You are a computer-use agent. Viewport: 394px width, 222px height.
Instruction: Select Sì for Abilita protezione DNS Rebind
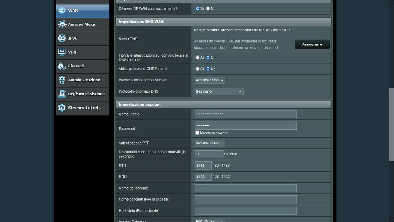(x=198, y=69)
